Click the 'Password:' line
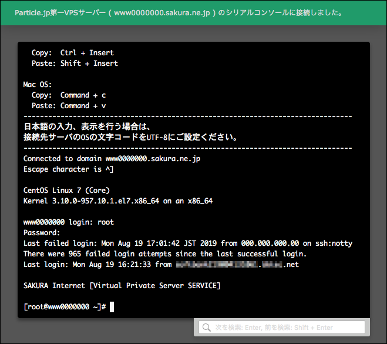 pos(42,233)
